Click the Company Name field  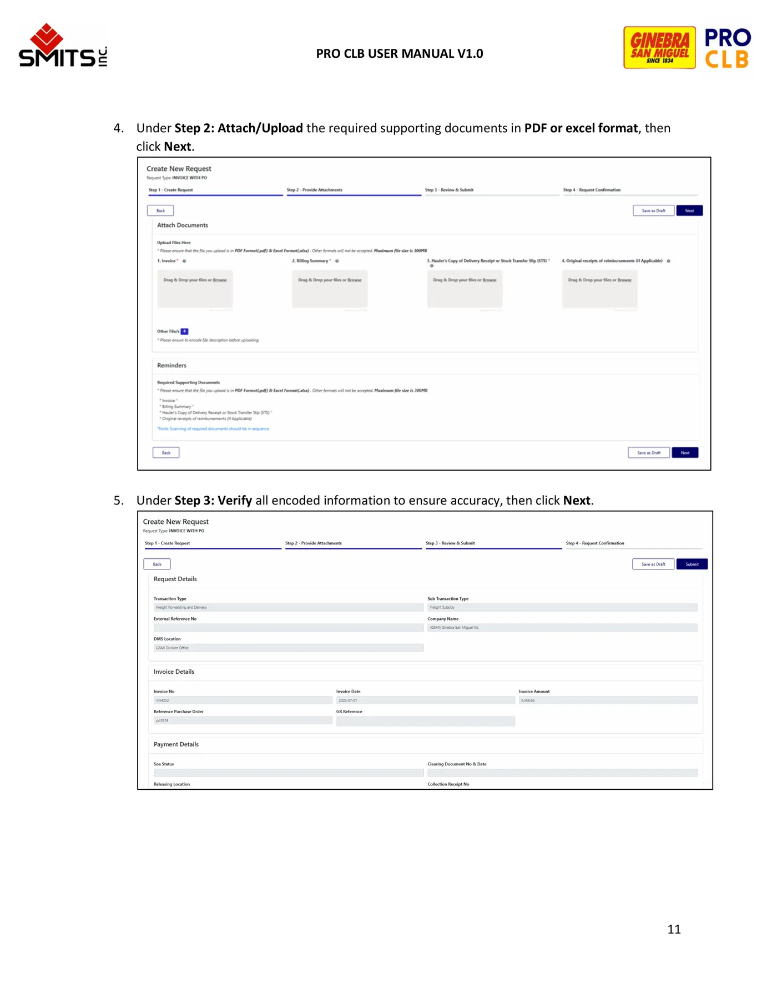[562, 628]
